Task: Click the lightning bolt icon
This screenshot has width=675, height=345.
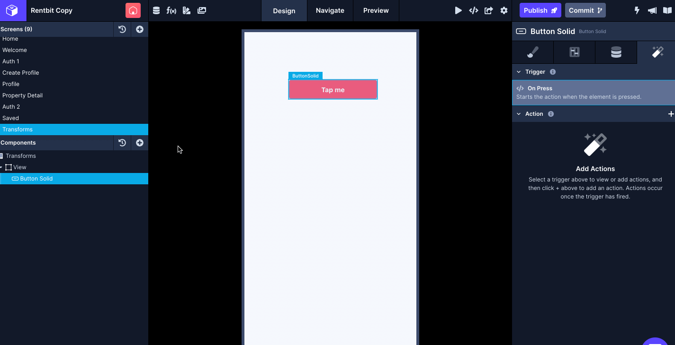Action: point(637,10)
